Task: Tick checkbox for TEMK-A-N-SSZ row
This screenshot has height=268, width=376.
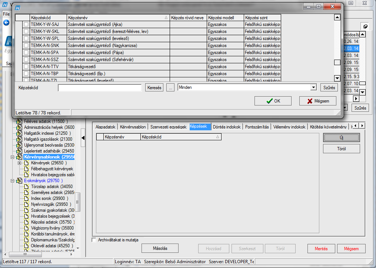Action: pos(26,60)
